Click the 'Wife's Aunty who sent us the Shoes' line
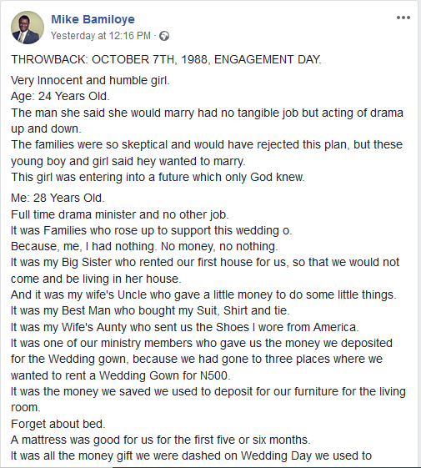421x468 pixels. coord(185,327)
